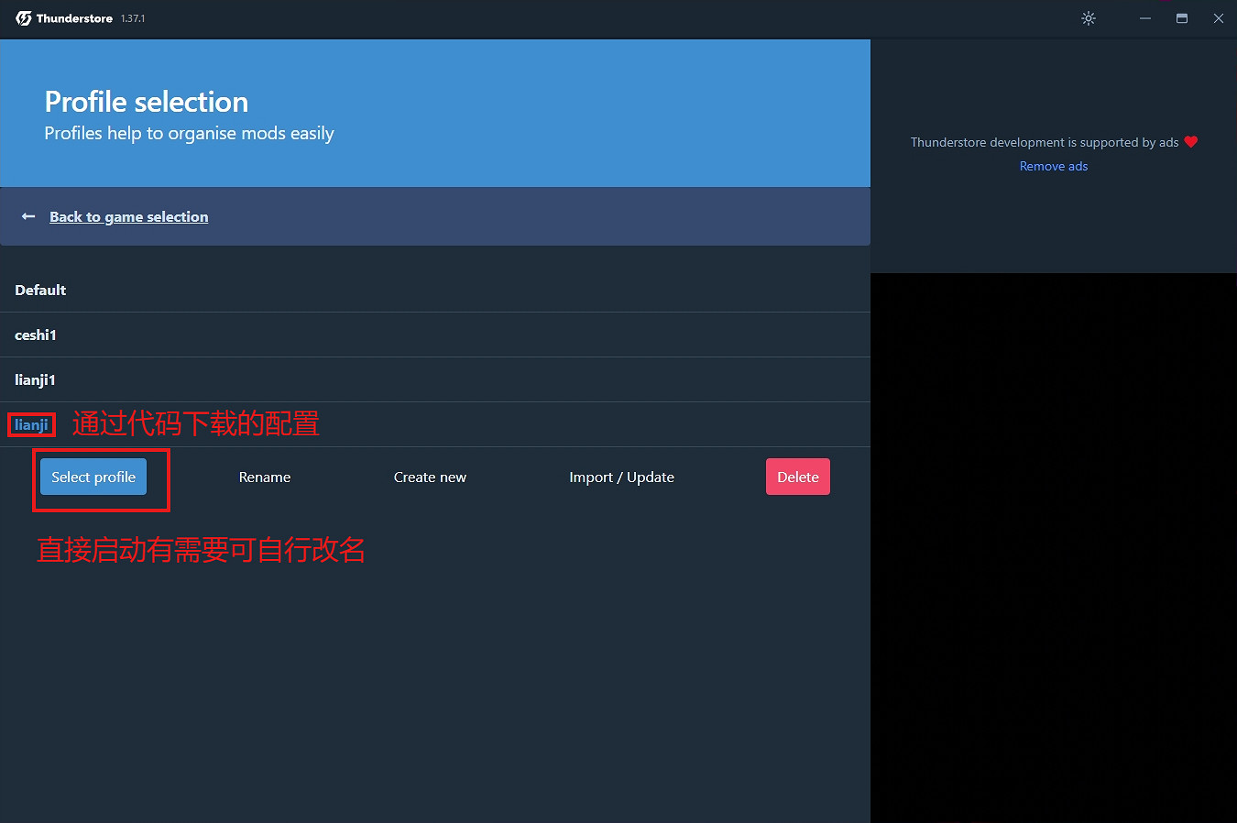Image resolution: width=1237 pixels, height=823 pixels.
Task: Click the heart icon beside the ads message
Action: point(1190,141)
